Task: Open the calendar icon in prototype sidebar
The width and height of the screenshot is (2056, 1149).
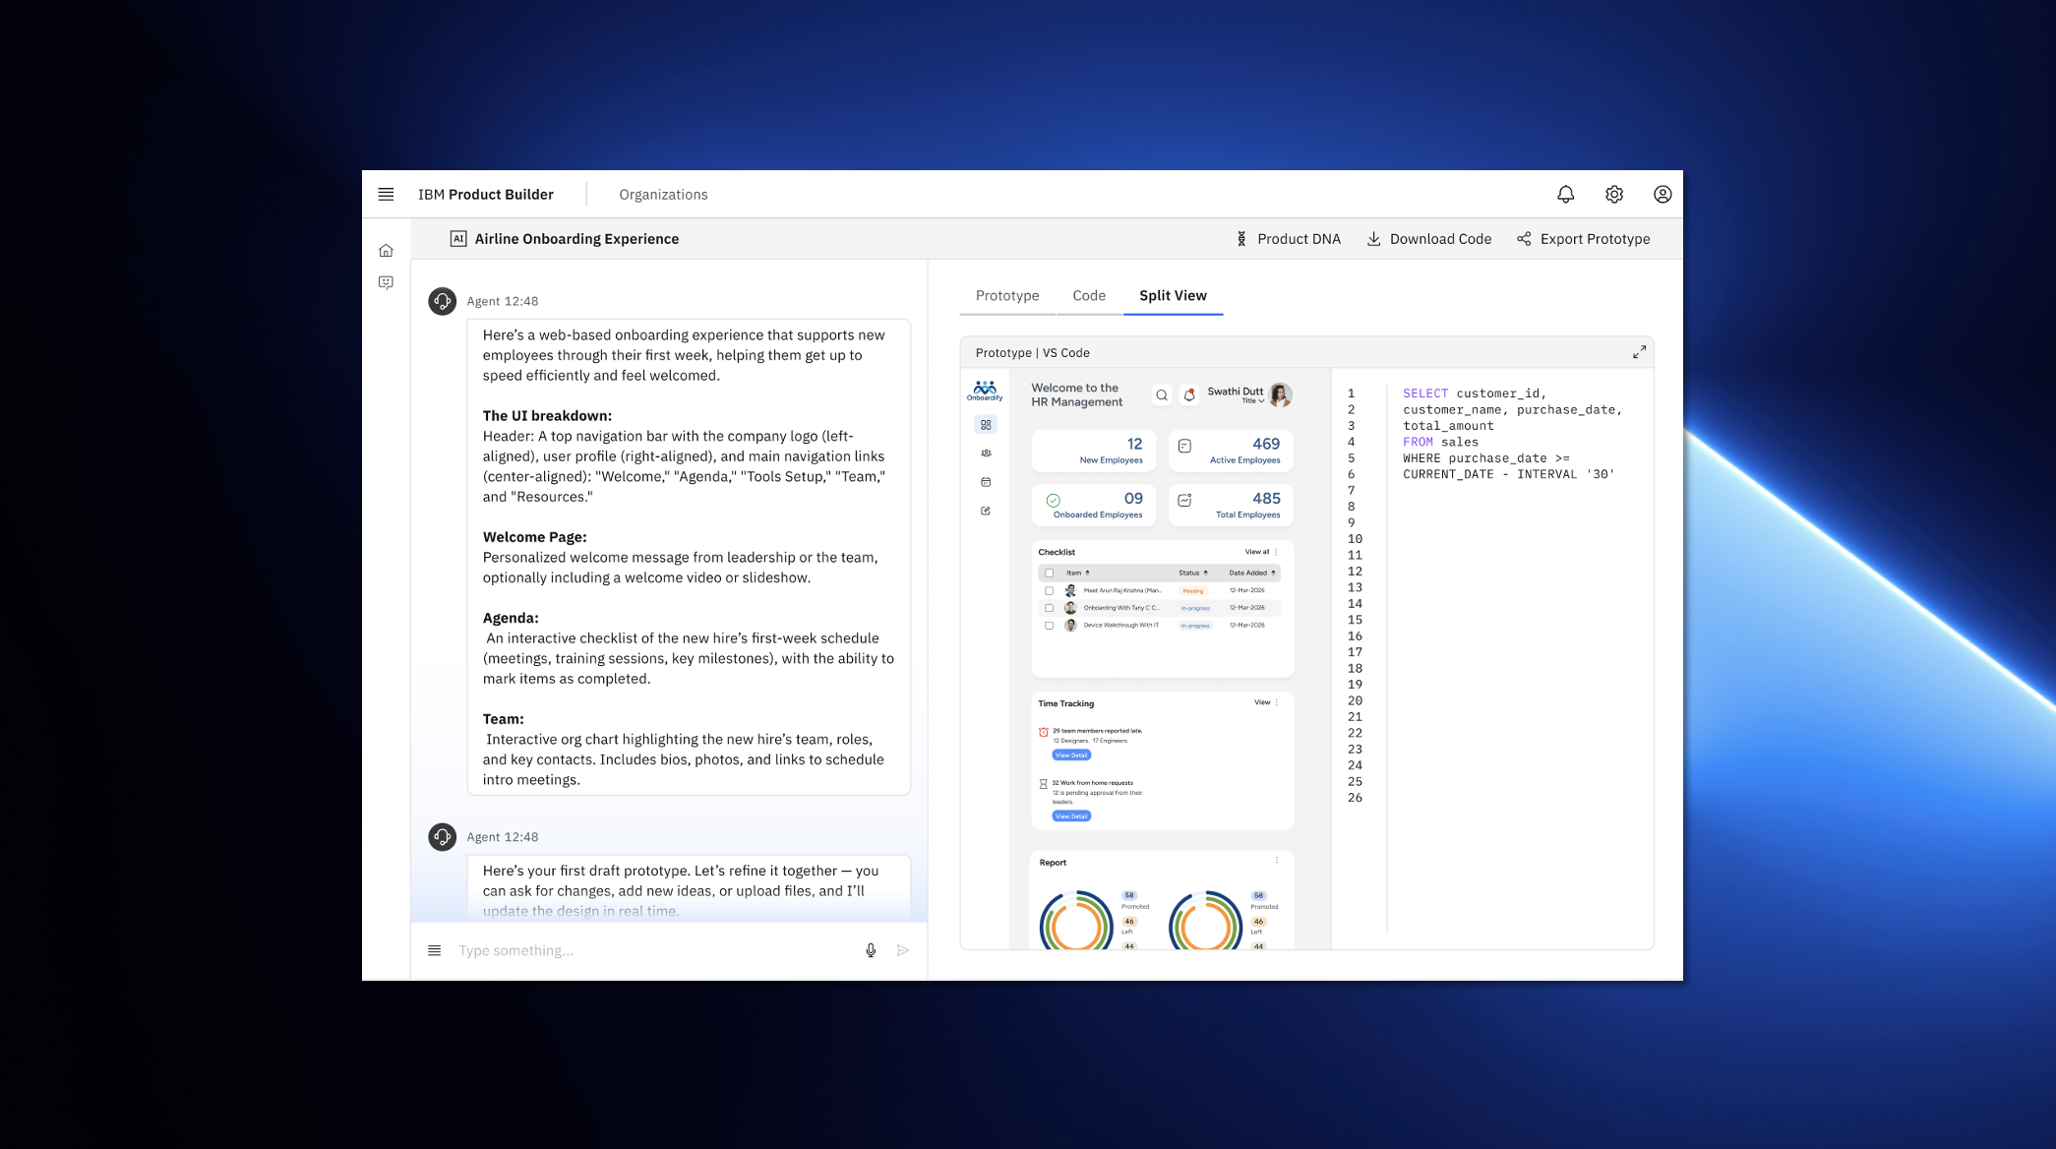Action: pos(986,482)
